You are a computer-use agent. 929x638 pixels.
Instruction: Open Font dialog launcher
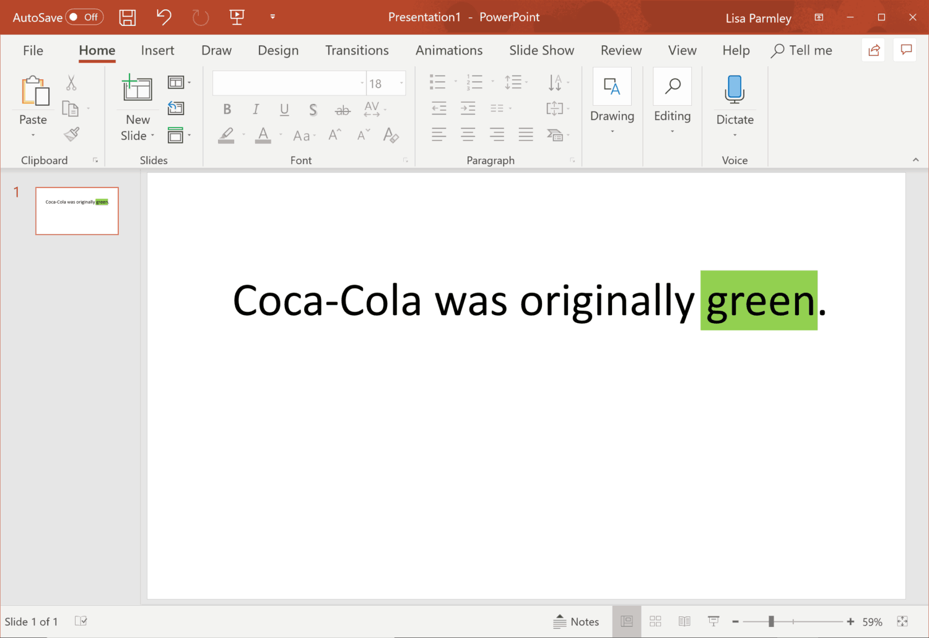[406, 160]
